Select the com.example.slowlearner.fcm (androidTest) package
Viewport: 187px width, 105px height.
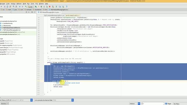12,32
